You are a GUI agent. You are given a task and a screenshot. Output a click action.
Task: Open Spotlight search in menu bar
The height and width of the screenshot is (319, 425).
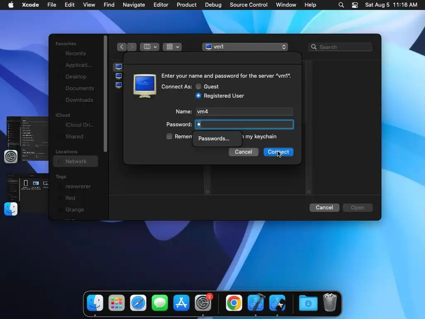[341, 5]
